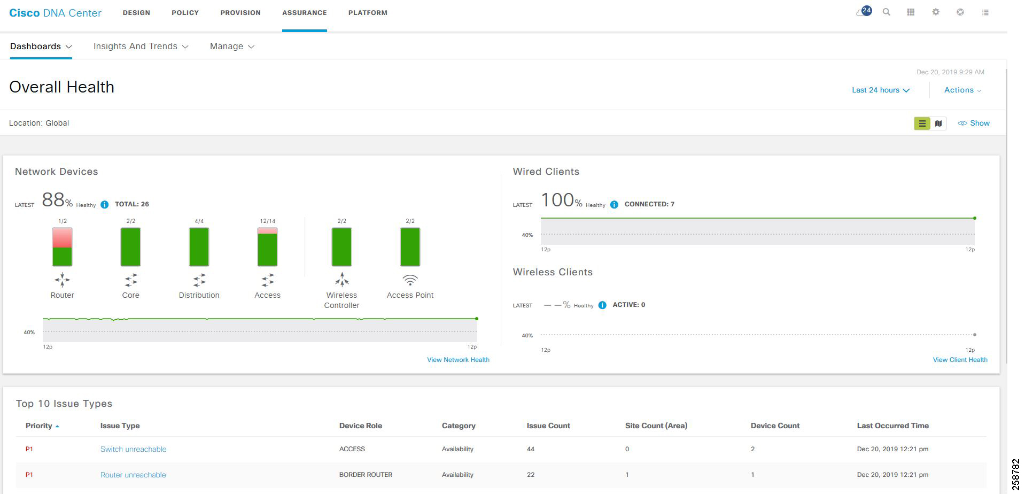Viewport: 1025px width, 494px height.
Task: Switch to list view toggle
Action: click(x=922, y=124)
